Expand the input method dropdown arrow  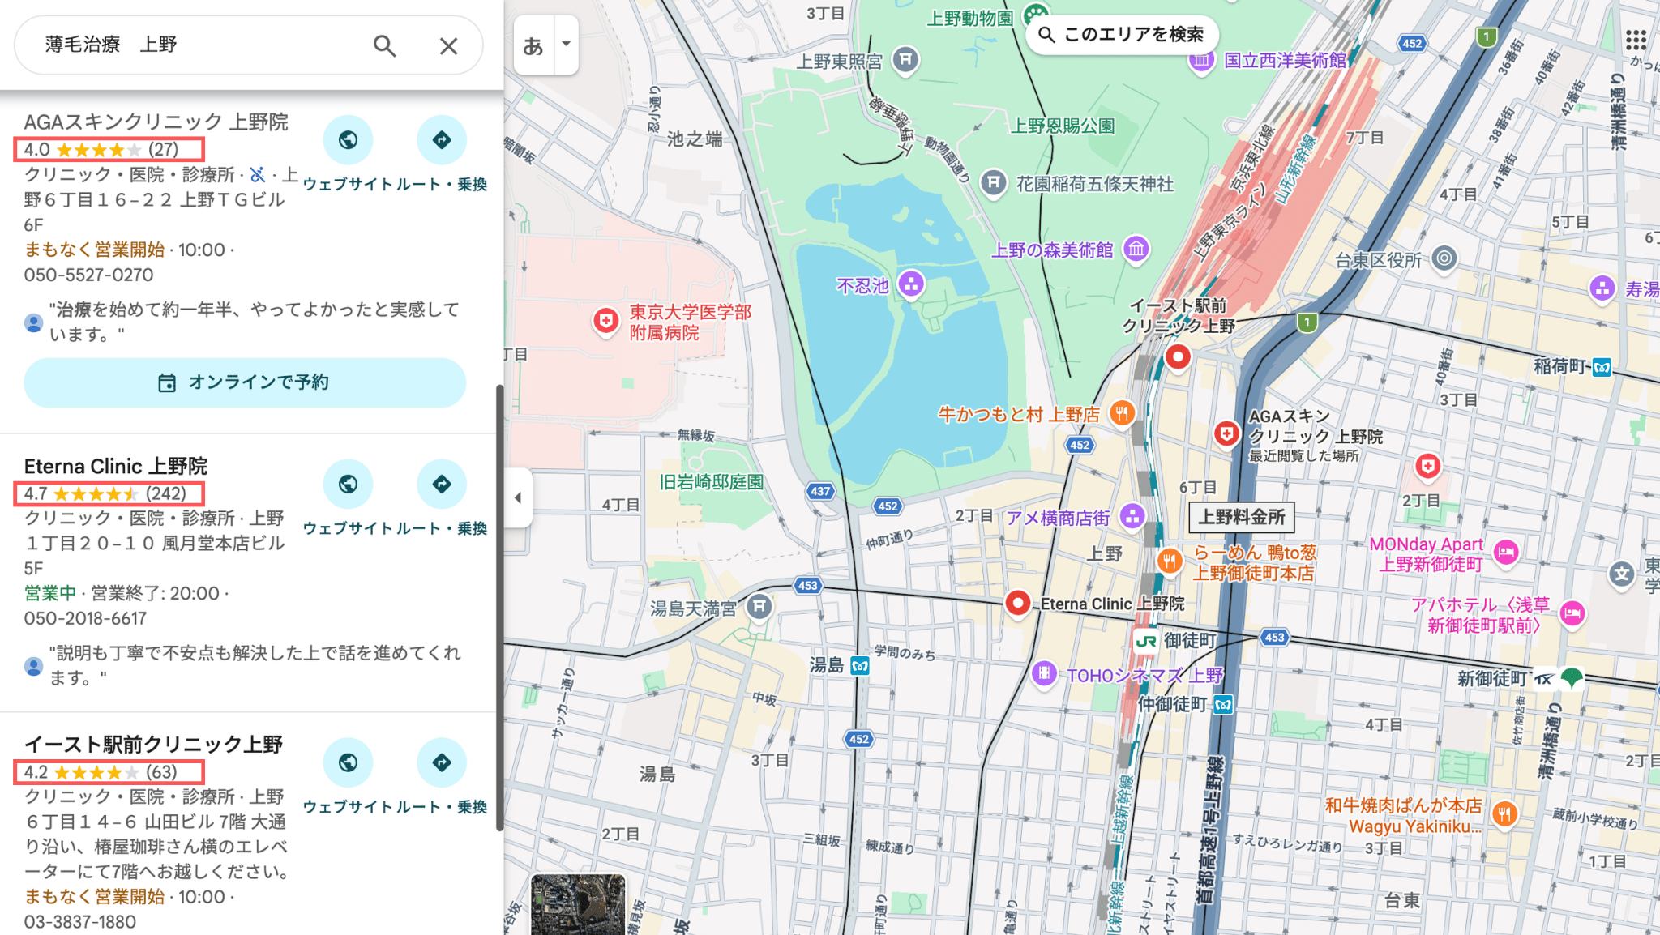tap(567, 45)
